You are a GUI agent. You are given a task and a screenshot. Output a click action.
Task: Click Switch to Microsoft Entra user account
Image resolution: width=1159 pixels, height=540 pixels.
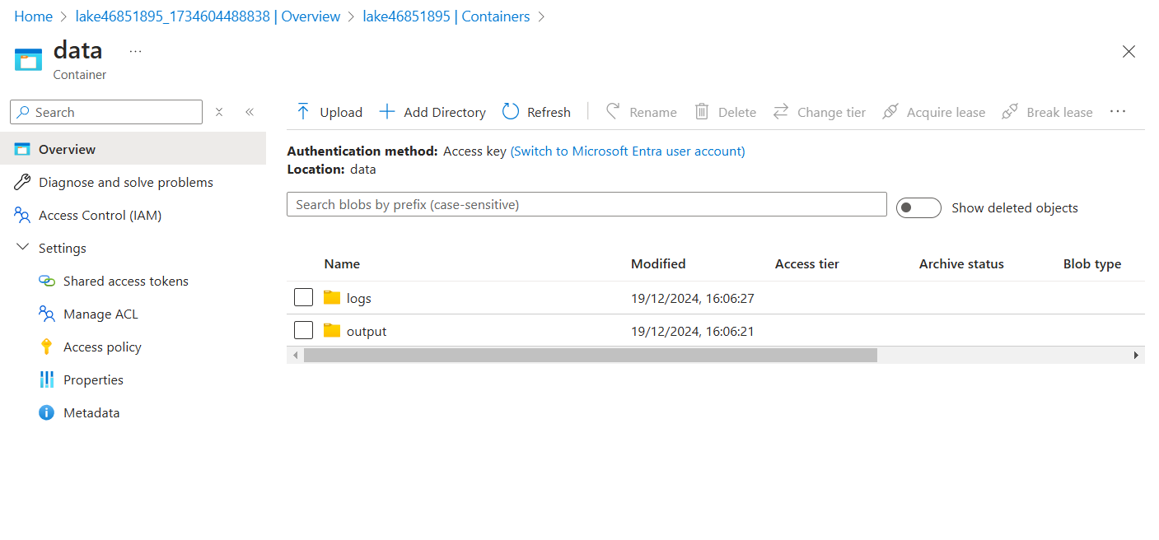627,151
